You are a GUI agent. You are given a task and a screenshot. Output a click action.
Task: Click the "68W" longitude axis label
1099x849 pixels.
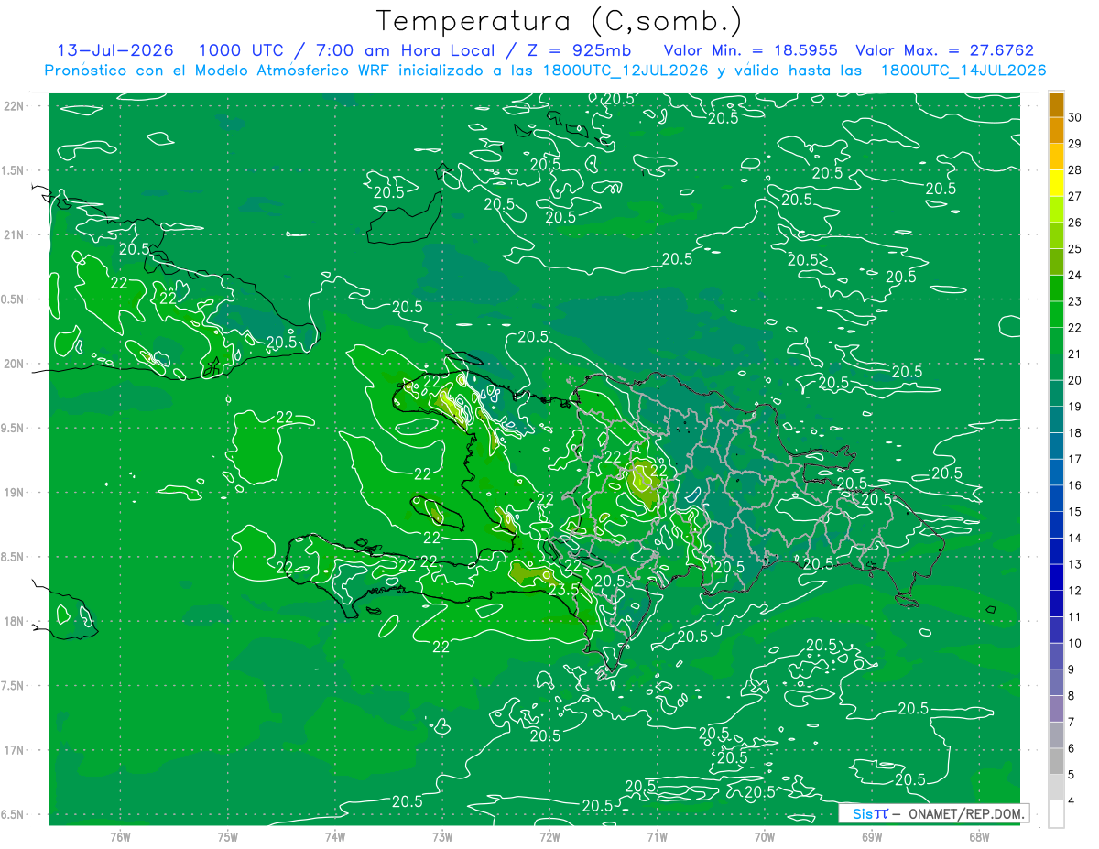tap(979, 836)
